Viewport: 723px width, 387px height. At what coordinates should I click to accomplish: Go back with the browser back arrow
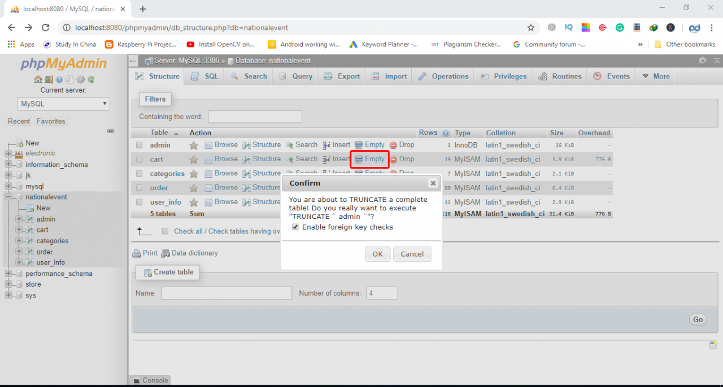pyautogui.click(x=12, y=27)
